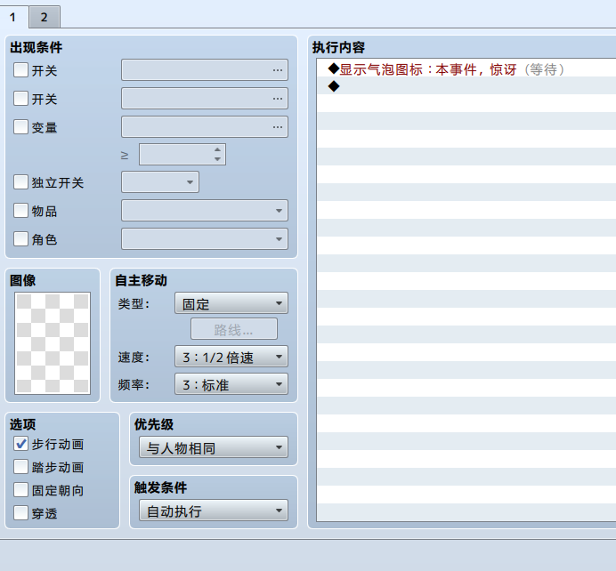Open the 类型 dropdown showing 固定
This screenshot has width=616, height=571.
coord(231,303)
